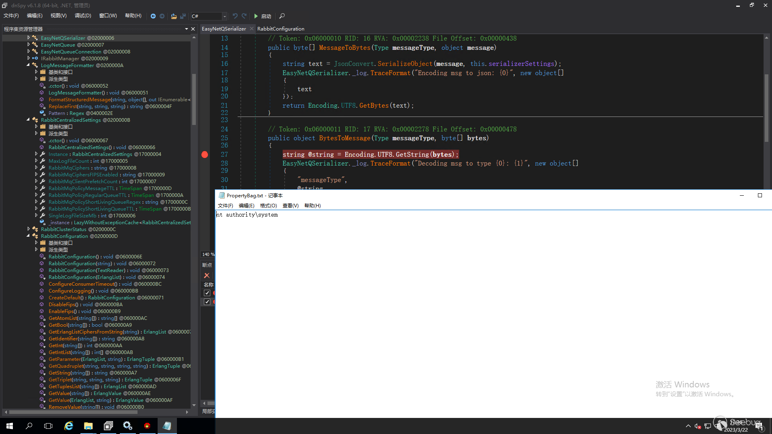Open 窗口(W) menu in dnSpy
Image resolution: width=772 pixels, height=434 pixels.
[108, 16]
